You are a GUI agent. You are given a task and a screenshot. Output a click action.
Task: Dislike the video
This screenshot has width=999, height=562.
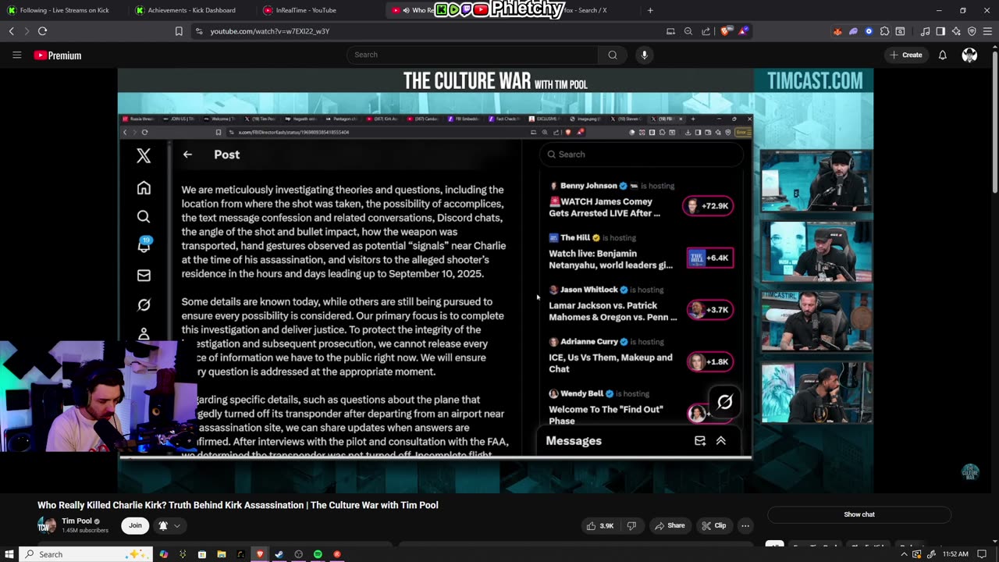pos(631,525)
